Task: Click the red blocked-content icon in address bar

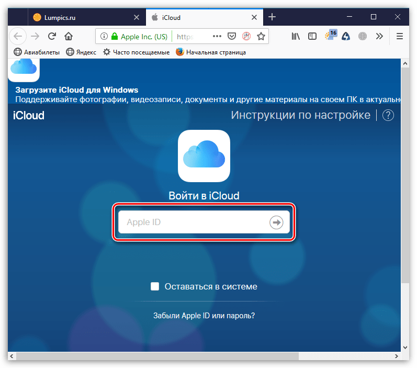Action: pos(246,36)
